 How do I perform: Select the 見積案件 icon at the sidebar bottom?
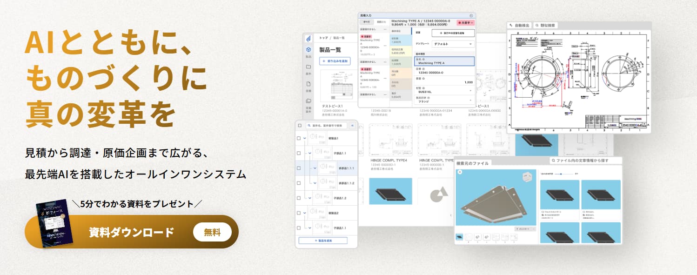tap(308, 100)
